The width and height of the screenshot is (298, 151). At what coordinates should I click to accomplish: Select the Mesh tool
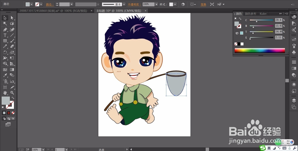coord(5,70)
